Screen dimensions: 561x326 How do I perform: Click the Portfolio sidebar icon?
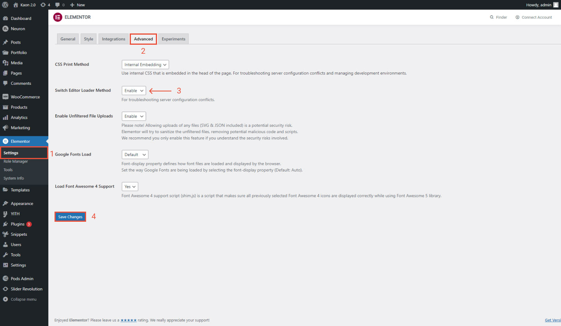pyautogui.click(x=5, y=53)
